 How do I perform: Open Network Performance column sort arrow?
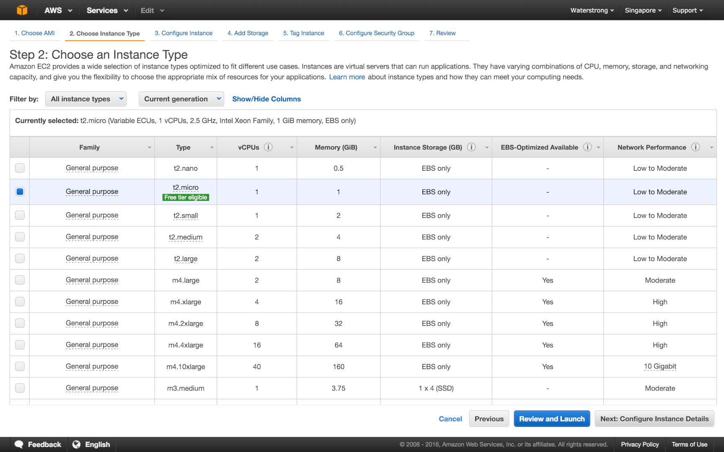(x=711, y=147)
